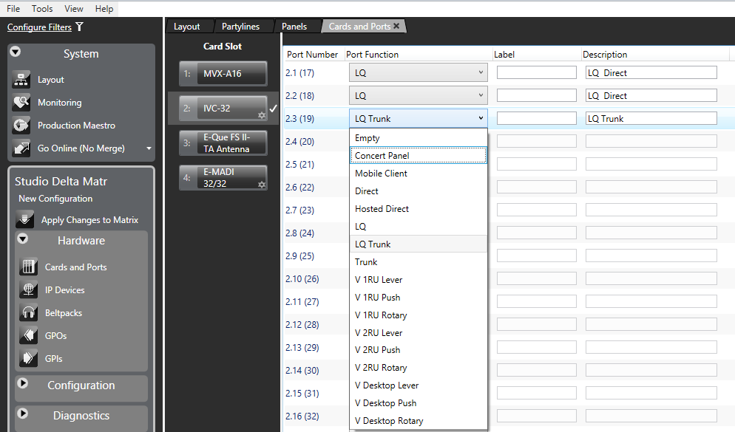Switch to the Partylines tab
Image resolution: width=735 pixels, height=432 pixels.
[x=240, y=27]
